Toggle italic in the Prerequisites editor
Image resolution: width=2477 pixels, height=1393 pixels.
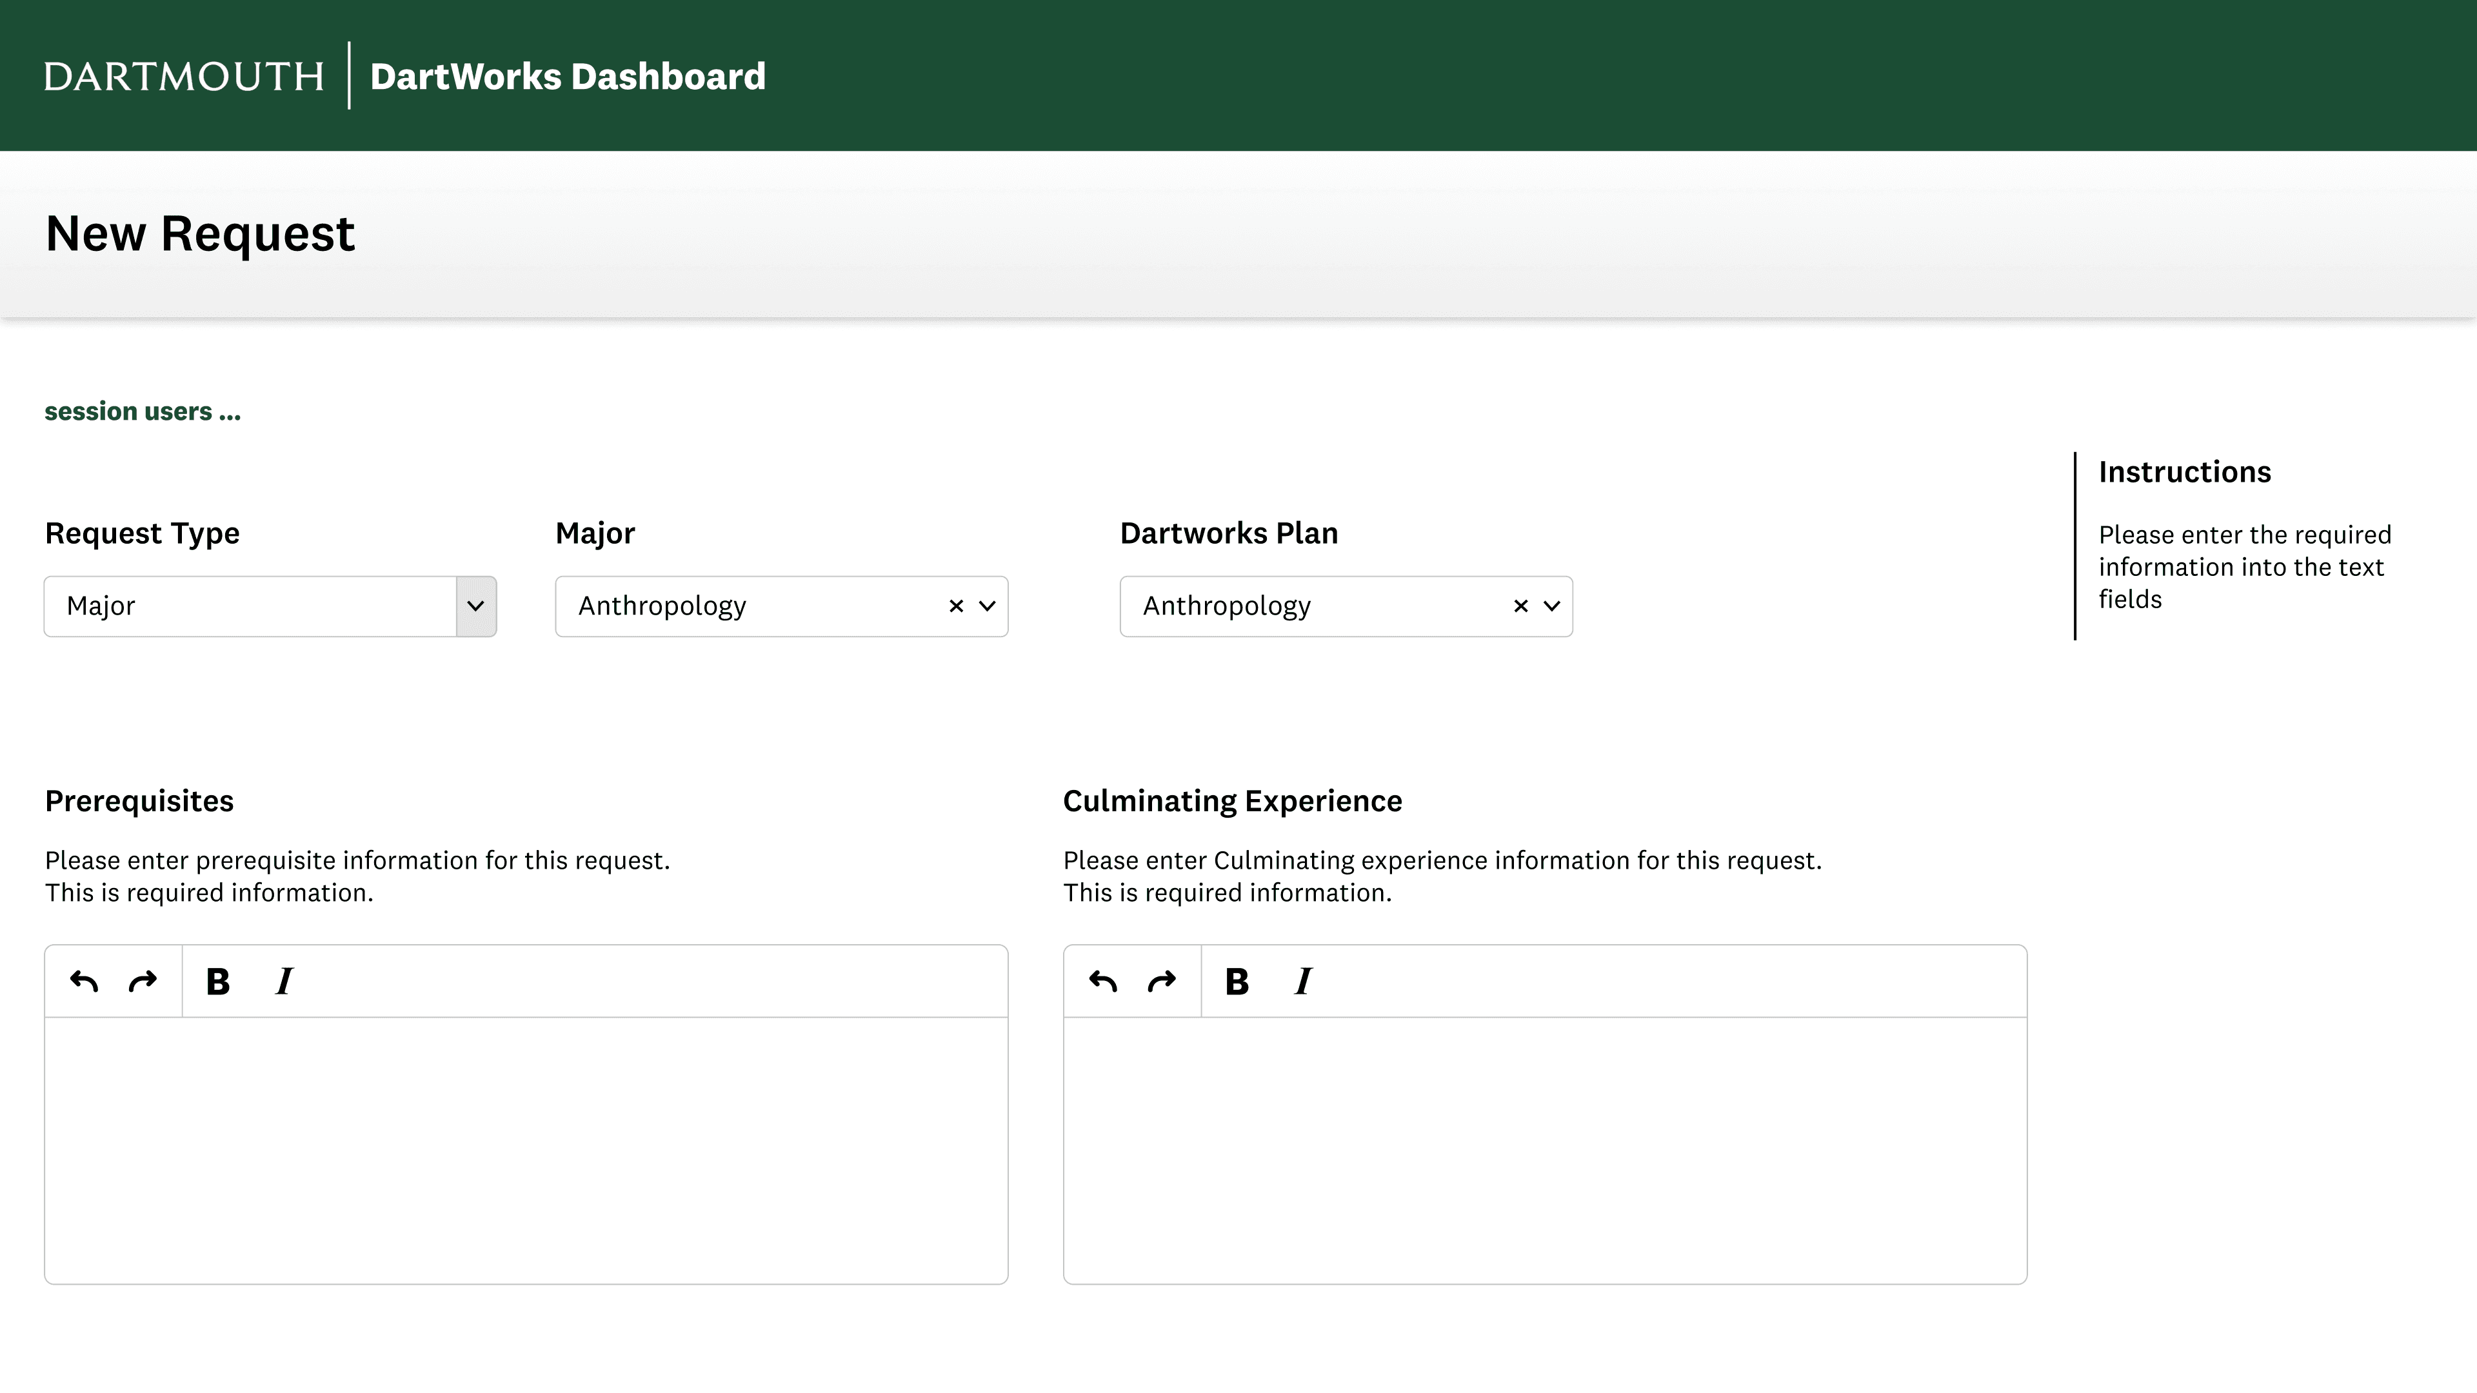tap(284, 982)
